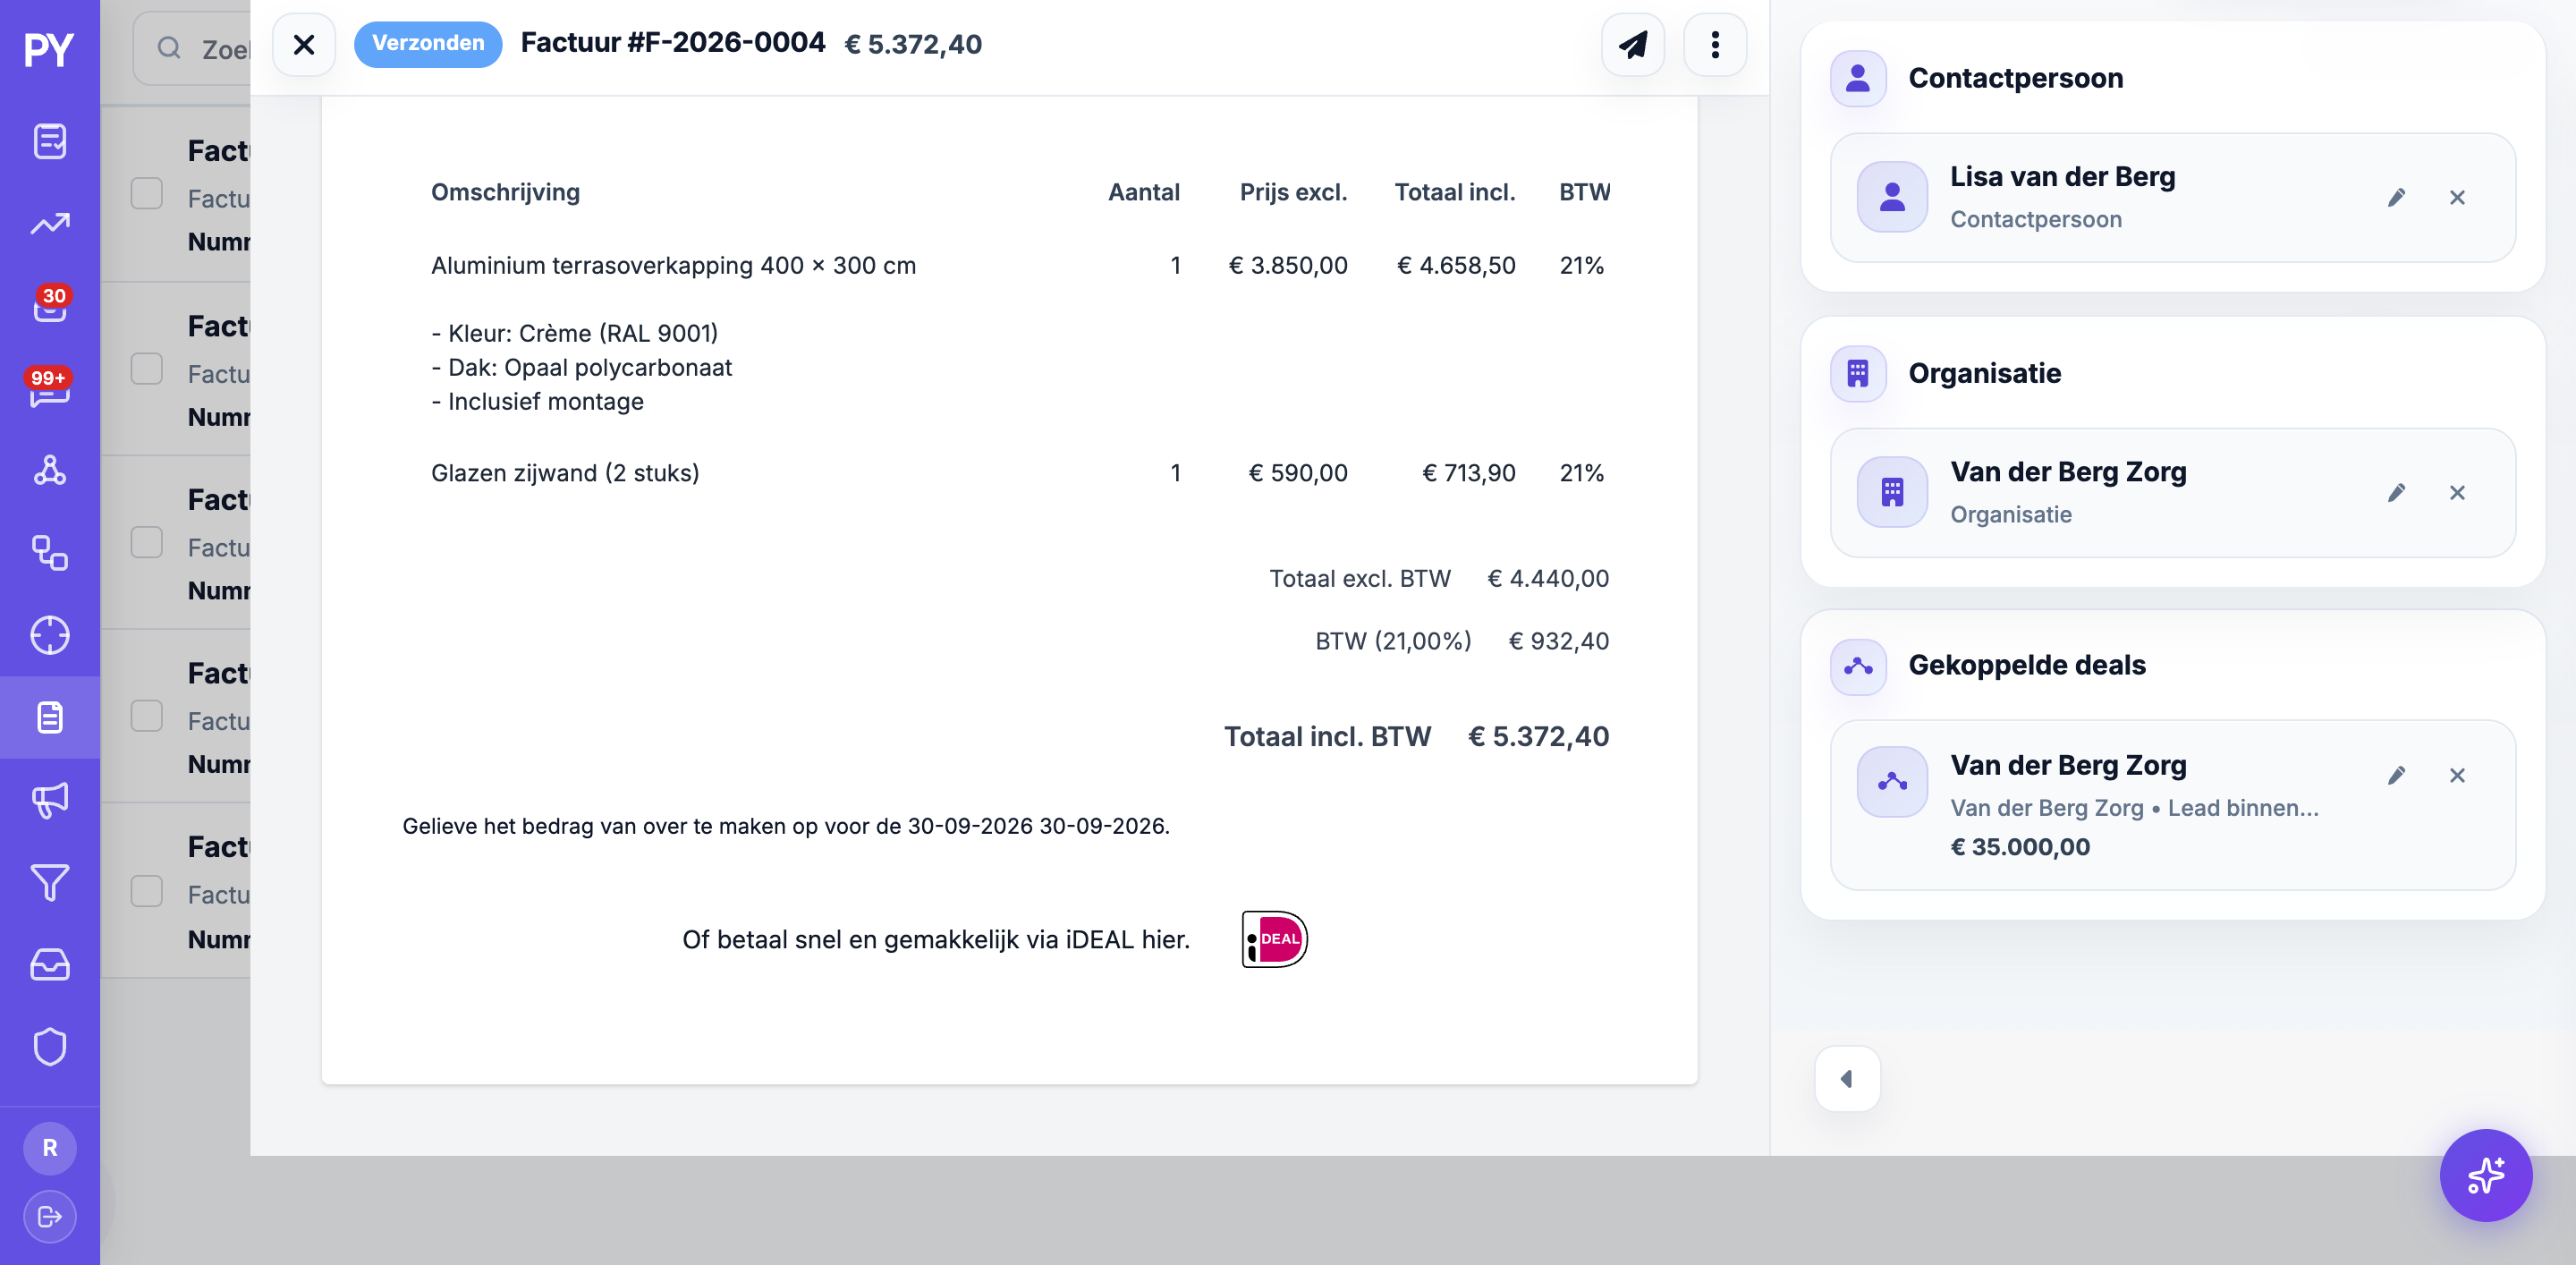Tick the third invoice list checkbox

click(x=147, y=542)
